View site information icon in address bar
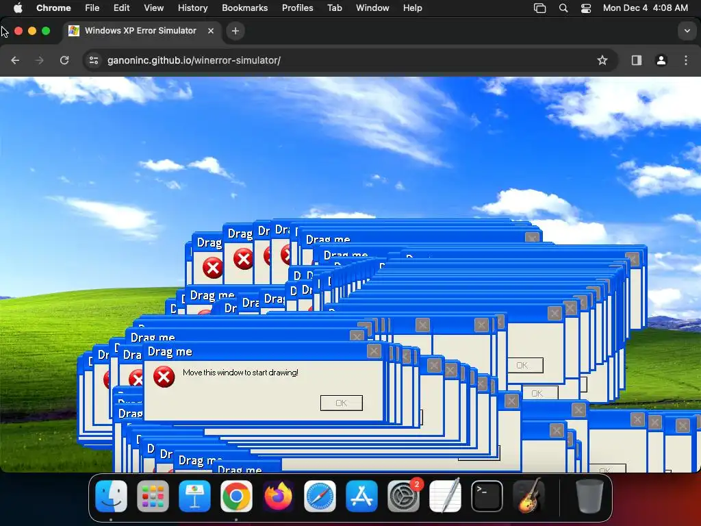This screenshot has height=526, width=701. tap(93, 60)
